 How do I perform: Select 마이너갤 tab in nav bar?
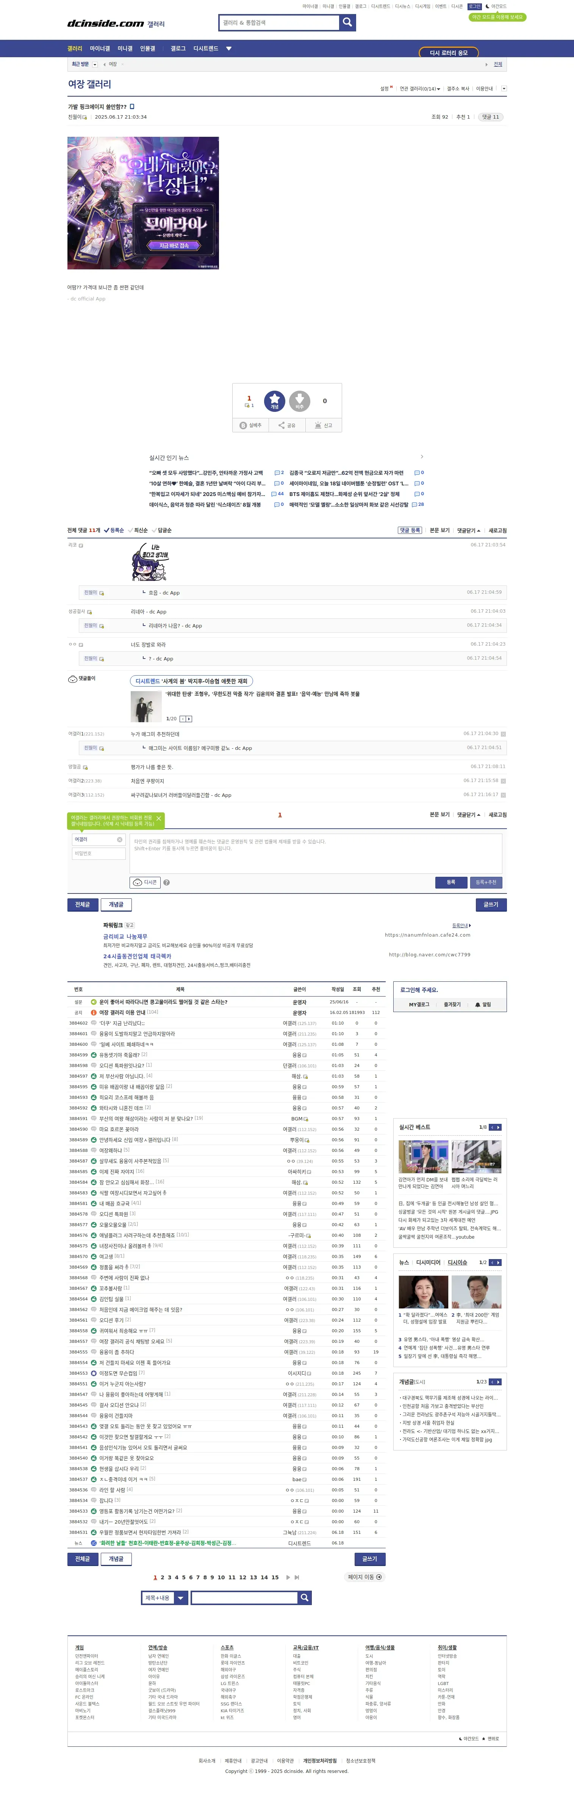click(100, 49)
